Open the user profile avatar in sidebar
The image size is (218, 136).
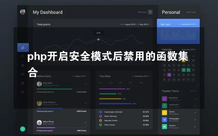coord(23,12)
